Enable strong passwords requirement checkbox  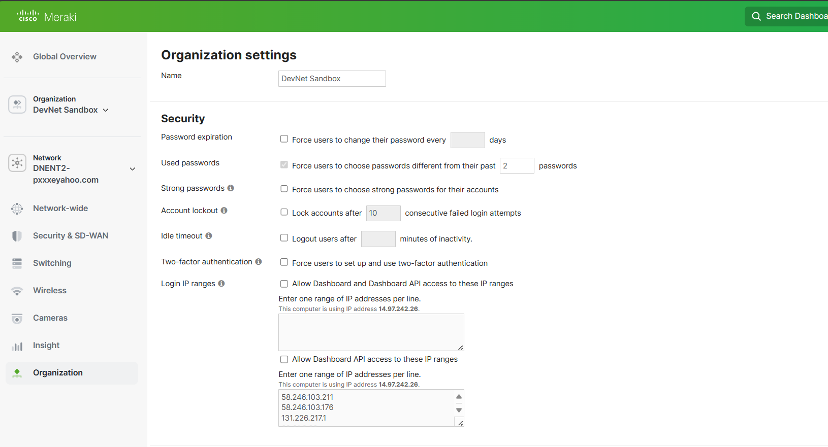(284, 189)
